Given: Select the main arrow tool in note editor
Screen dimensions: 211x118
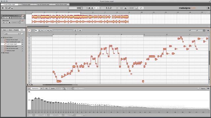Looking at the screenshot, I should click(x=36, y=30).
